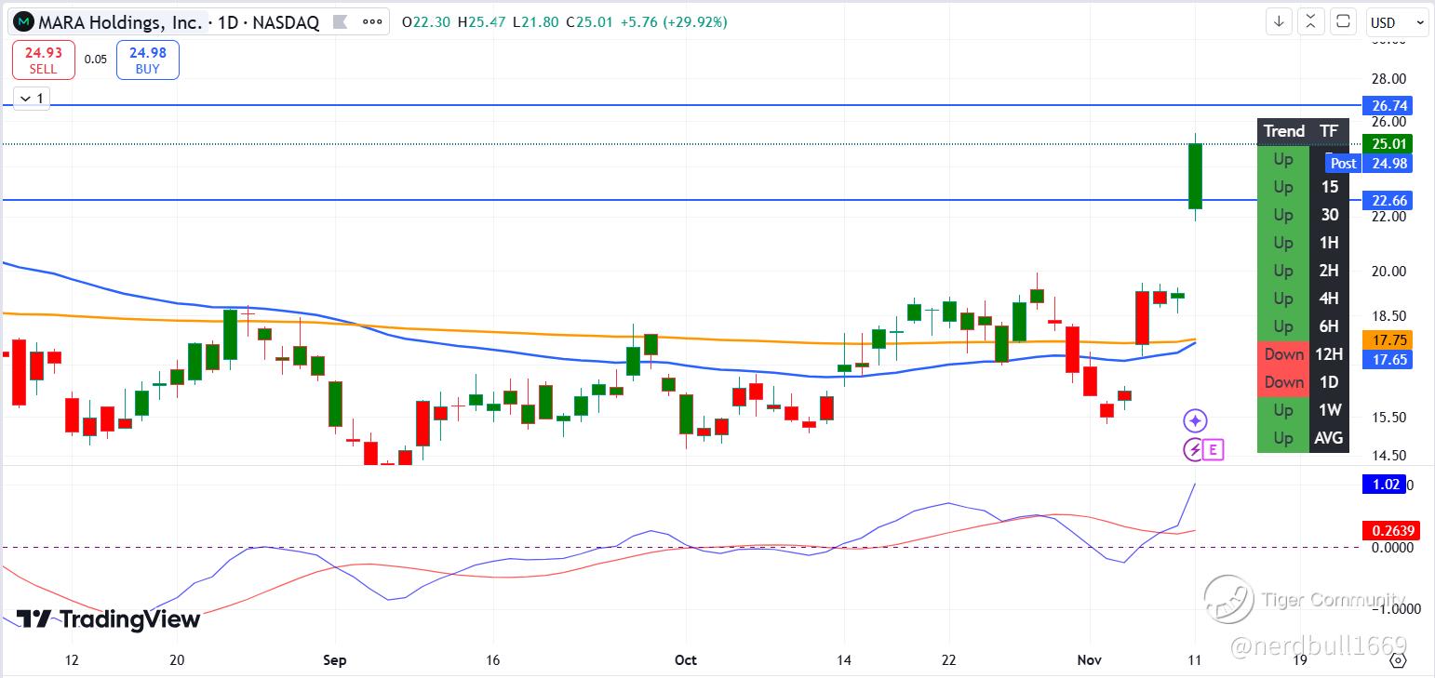Expand the collapsed indicator legend labeled 1
This screenshot has height=678, width=1435.
pyautogui.click(x=32, y=98)
